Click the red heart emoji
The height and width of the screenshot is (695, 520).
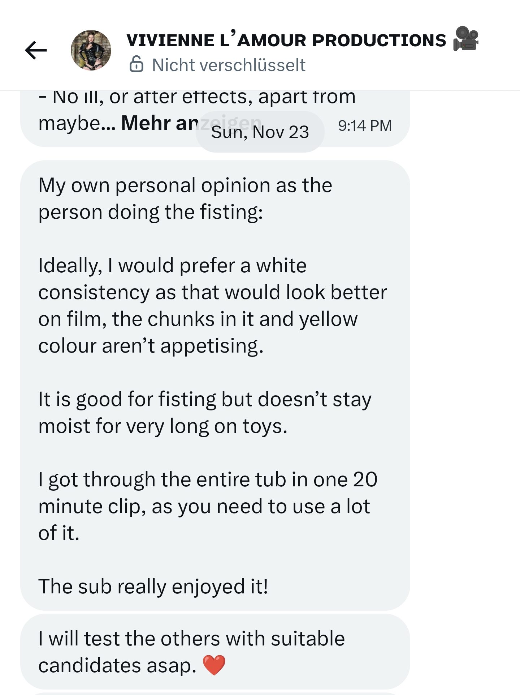coord(214,665)
